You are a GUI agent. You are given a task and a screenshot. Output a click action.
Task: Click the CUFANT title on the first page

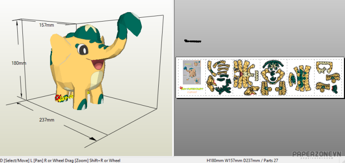(192, 92)
